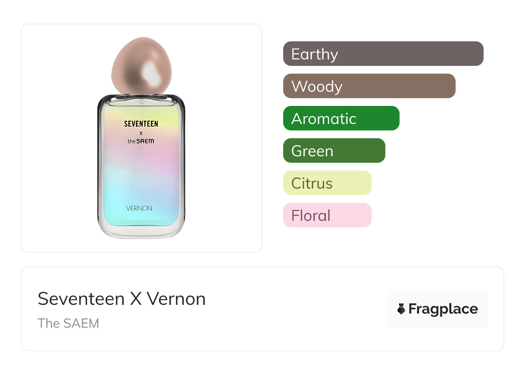Choose the Aromatic accord bar

pyautogui.click(x=341, y=118)
